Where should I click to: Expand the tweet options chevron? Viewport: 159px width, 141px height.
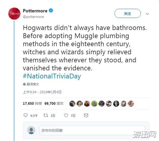147,14
